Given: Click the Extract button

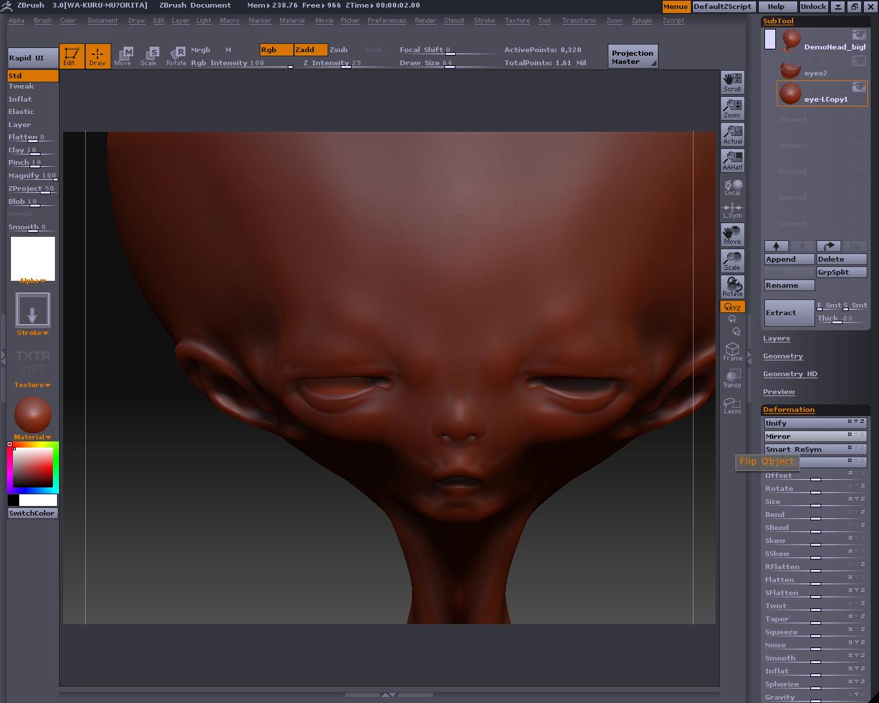Looking at the screenshot, I should click(x=789, y=312).
